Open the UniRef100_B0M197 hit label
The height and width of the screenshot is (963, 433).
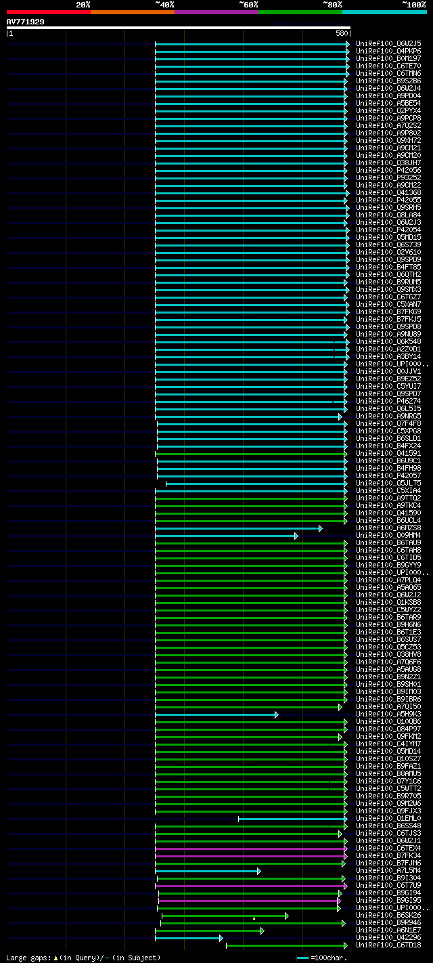point(388,59)
